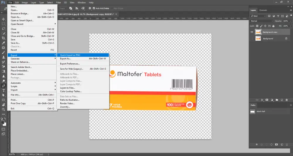Choose Layers to Files...
Image resolution: width=293 pixels, height=156 pixels.
pyautogui.click(x=83, y=88)
